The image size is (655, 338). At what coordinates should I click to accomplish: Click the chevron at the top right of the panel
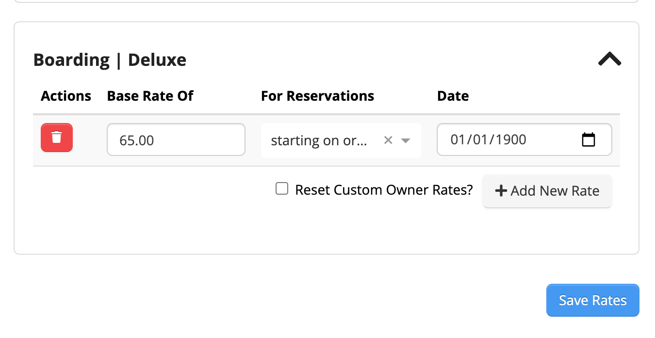coord(609,59)
